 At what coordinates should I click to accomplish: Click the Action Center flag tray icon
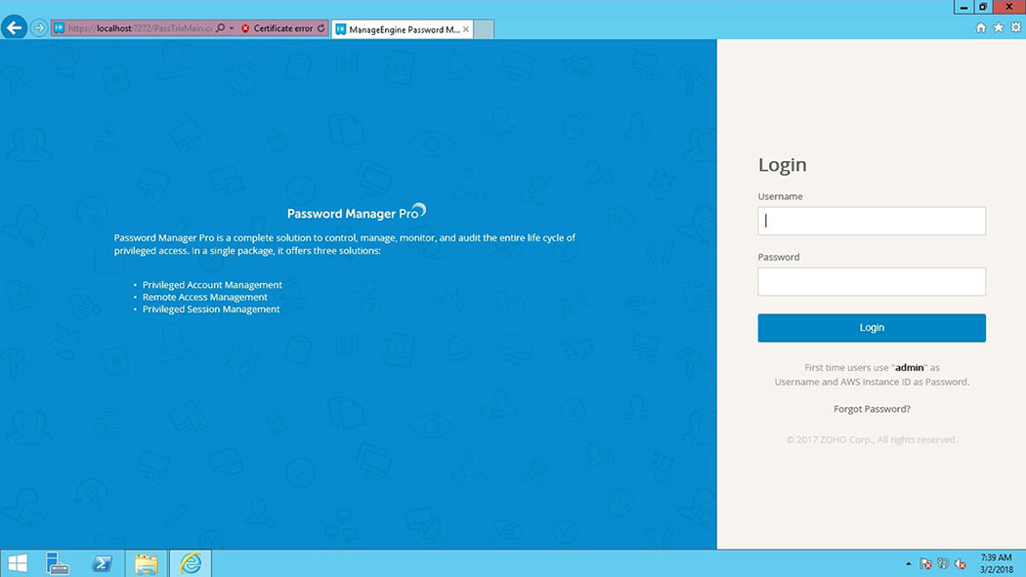925,563
